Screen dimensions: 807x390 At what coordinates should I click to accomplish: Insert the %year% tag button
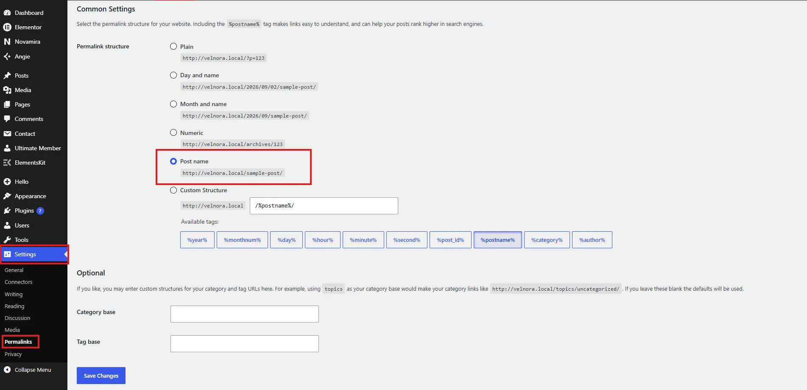[x=197, y=240]
